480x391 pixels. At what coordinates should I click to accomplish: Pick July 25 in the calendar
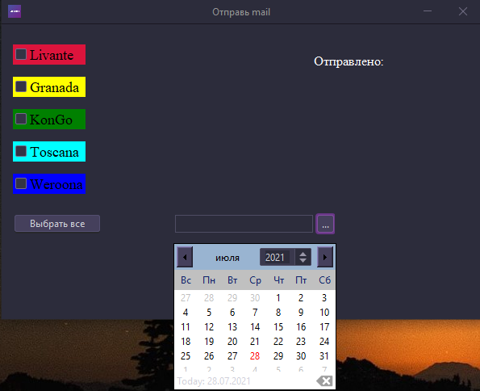pos(186,356)
